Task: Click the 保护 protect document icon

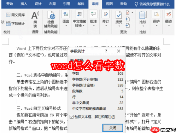Action: tap(156, 14)
